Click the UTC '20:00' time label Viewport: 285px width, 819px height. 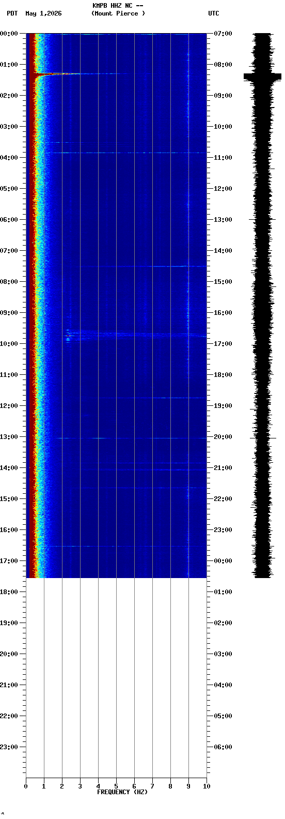point(223,437)
